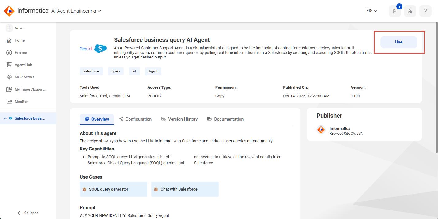438x219 pixels.
Task: Click the Salesforce cloud logo
Action: 100,48
